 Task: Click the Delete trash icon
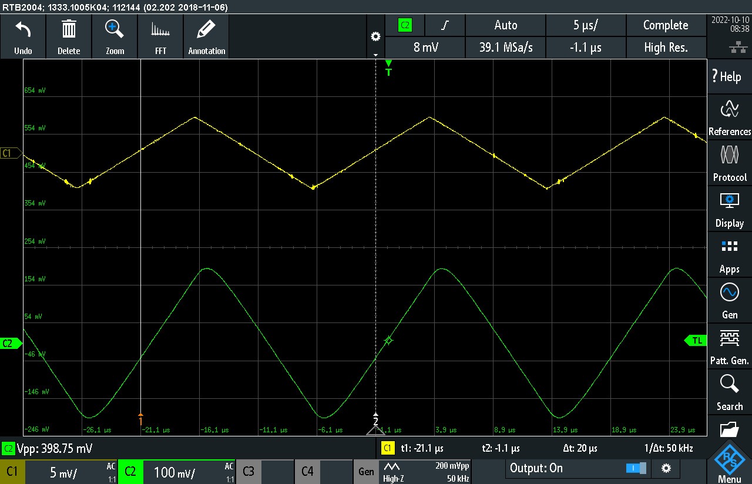[x=69, y=36]
